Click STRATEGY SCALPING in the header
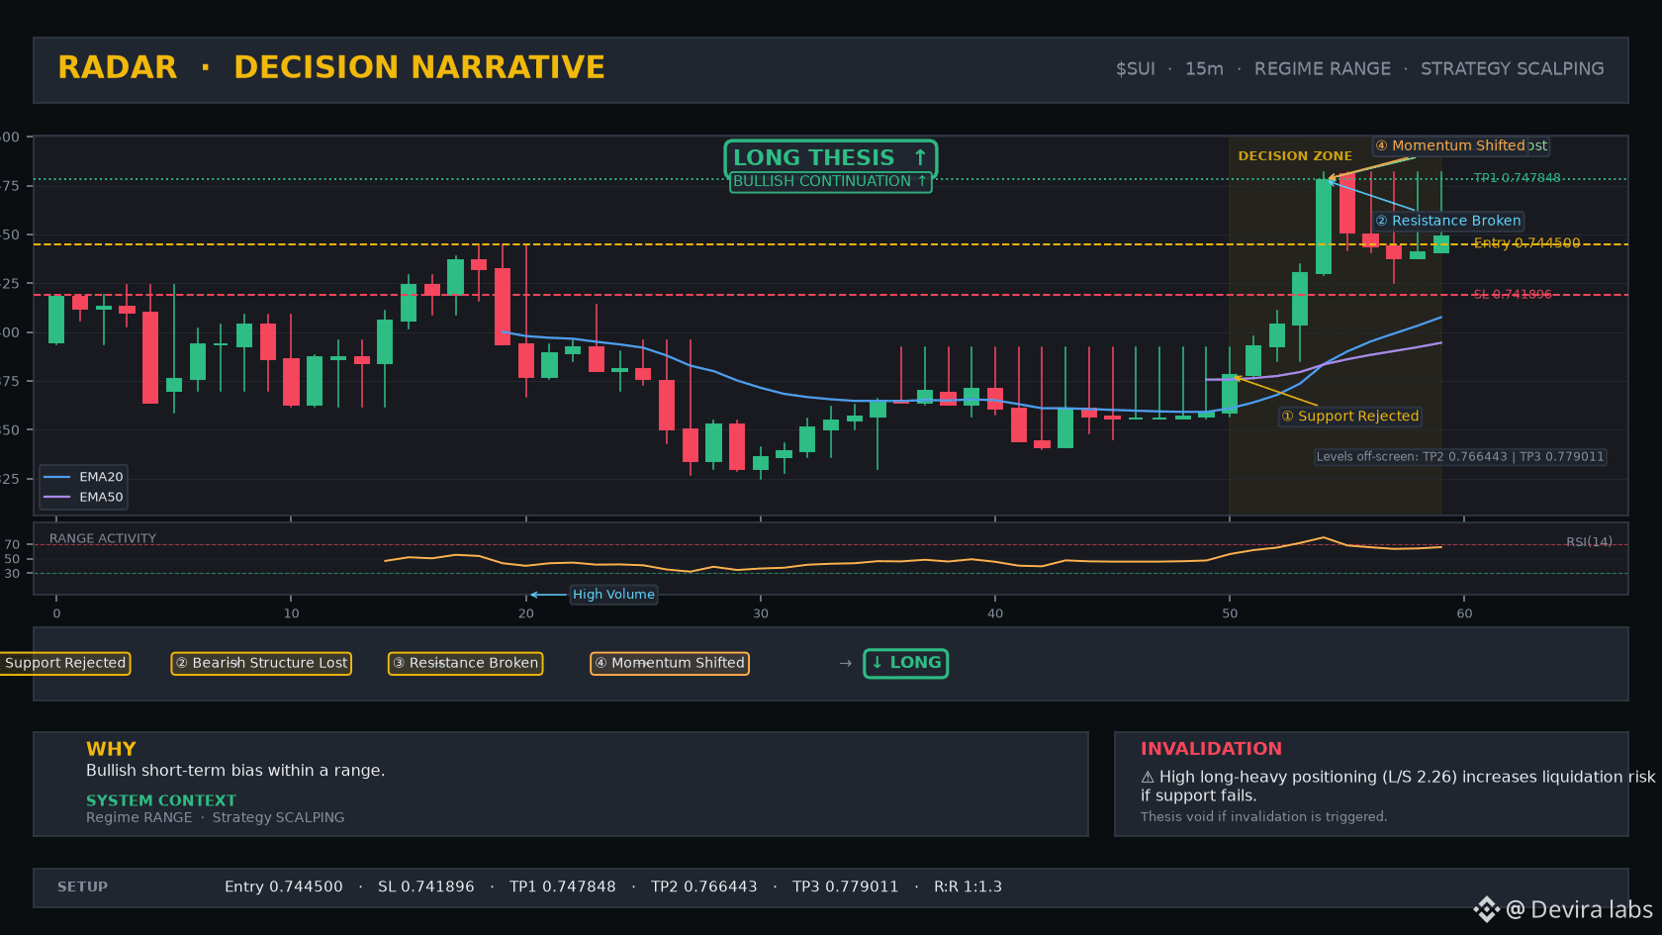1662x935 pixels. pyautogui.click(x=1513, y=69)
